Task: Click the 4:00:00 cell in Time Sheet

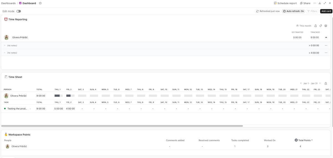Action: [x=70, y=109]
